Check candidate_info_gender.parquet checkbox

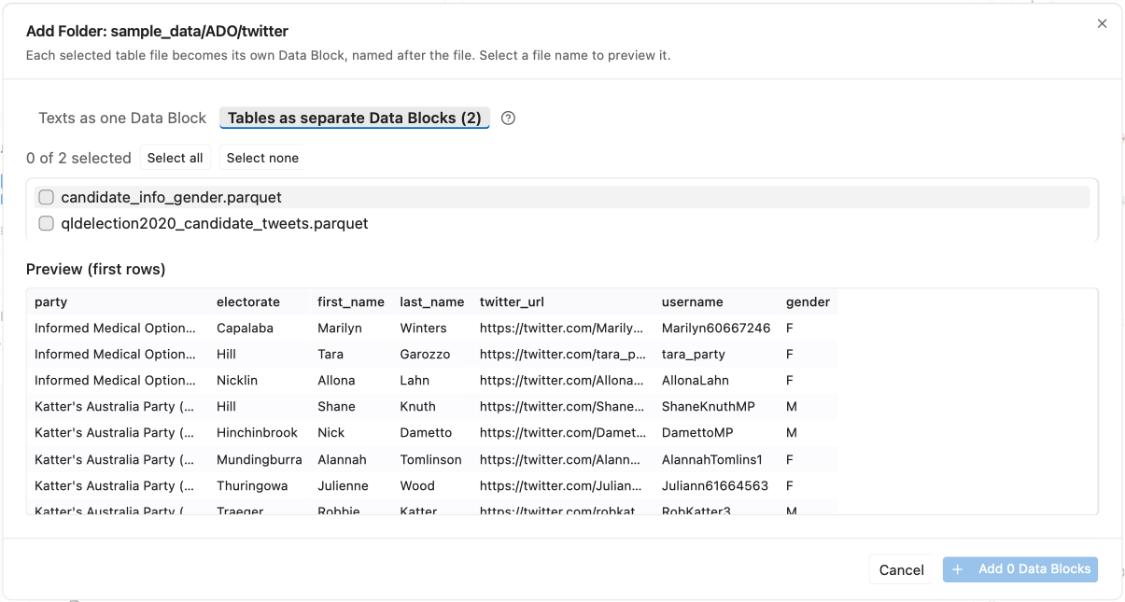pos(46,198)
